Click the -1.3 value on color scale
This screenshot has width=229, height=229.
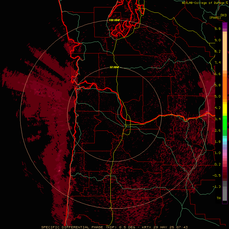coord(217,187)
